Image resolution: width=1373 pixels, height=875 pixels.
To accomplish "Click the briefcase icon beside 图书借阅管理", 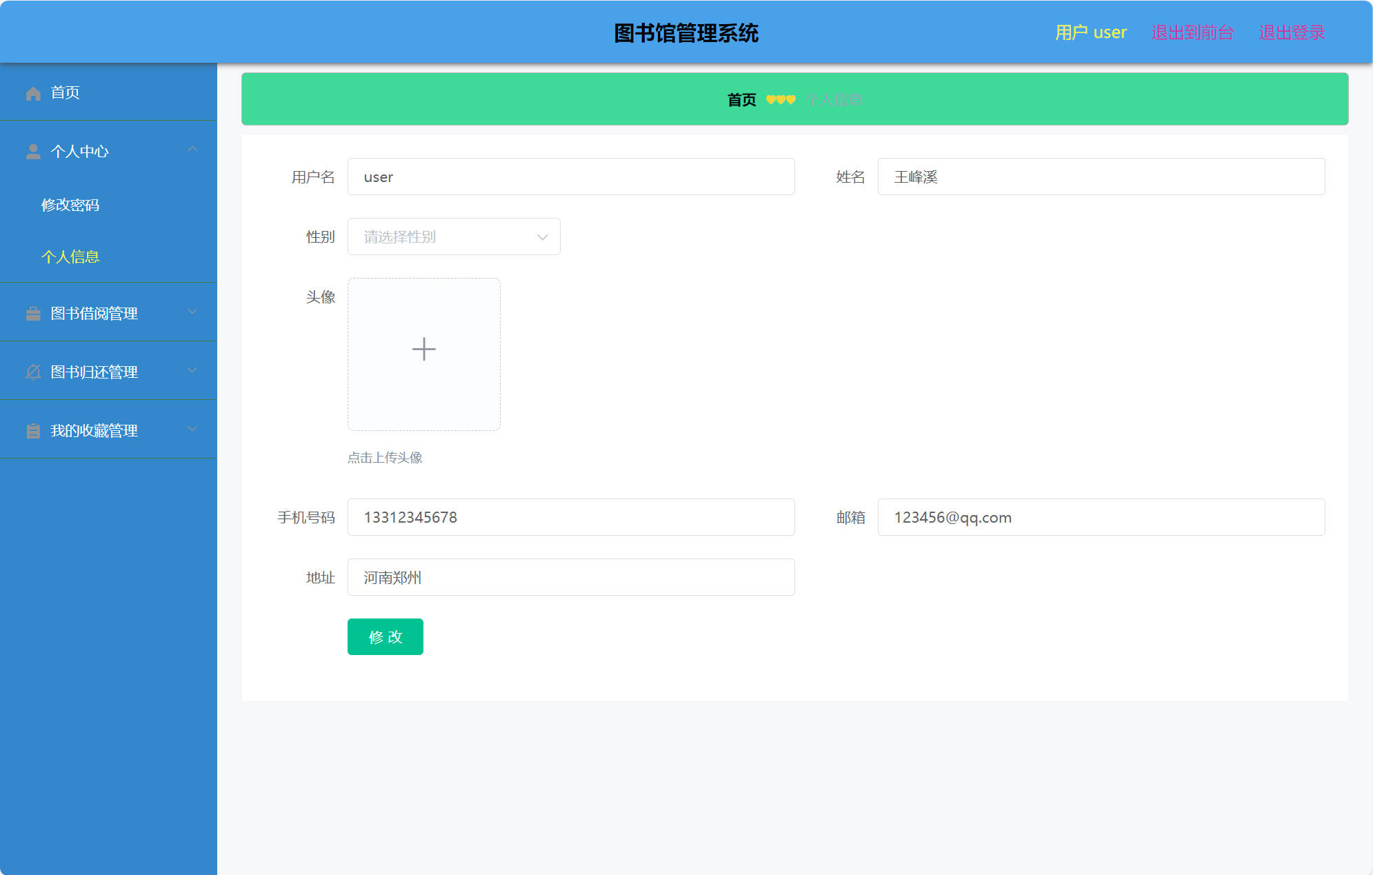I will point(32,313).
